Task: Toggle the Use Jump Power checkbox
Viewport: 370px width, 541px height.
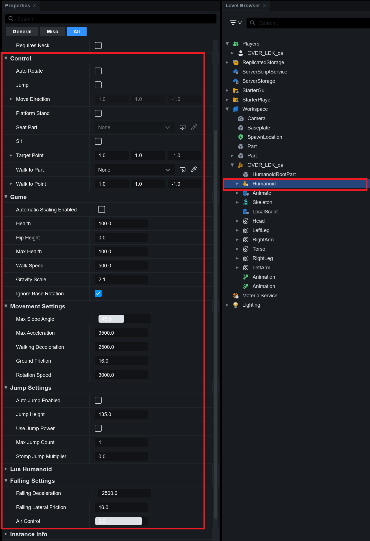Action: click(98, 428)
